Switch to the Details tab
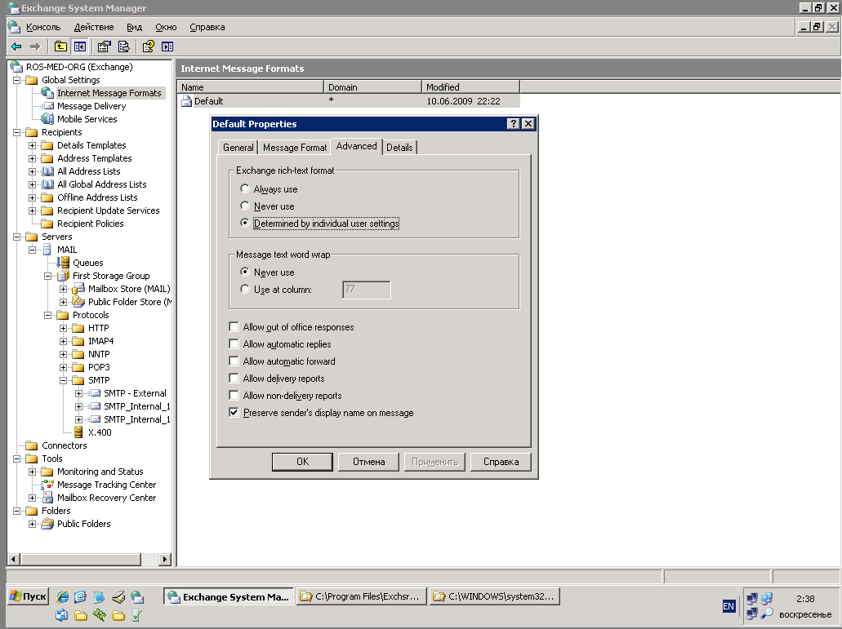Image resolution: width=842 pixels, height=629 pixels. (399, 148)
